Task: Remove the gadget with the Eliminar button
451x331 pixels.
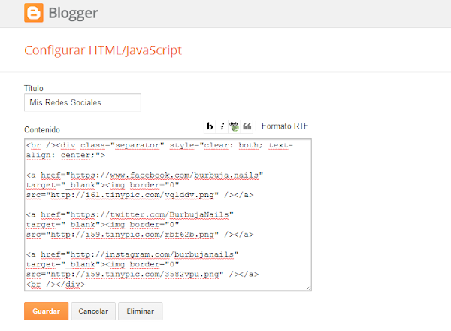Action: (x=141, y=311)
